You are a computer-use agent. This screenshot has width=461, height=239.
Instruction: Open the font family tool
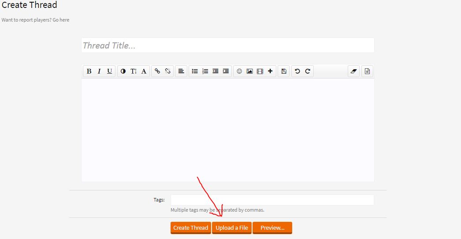[x=144, y=71]
